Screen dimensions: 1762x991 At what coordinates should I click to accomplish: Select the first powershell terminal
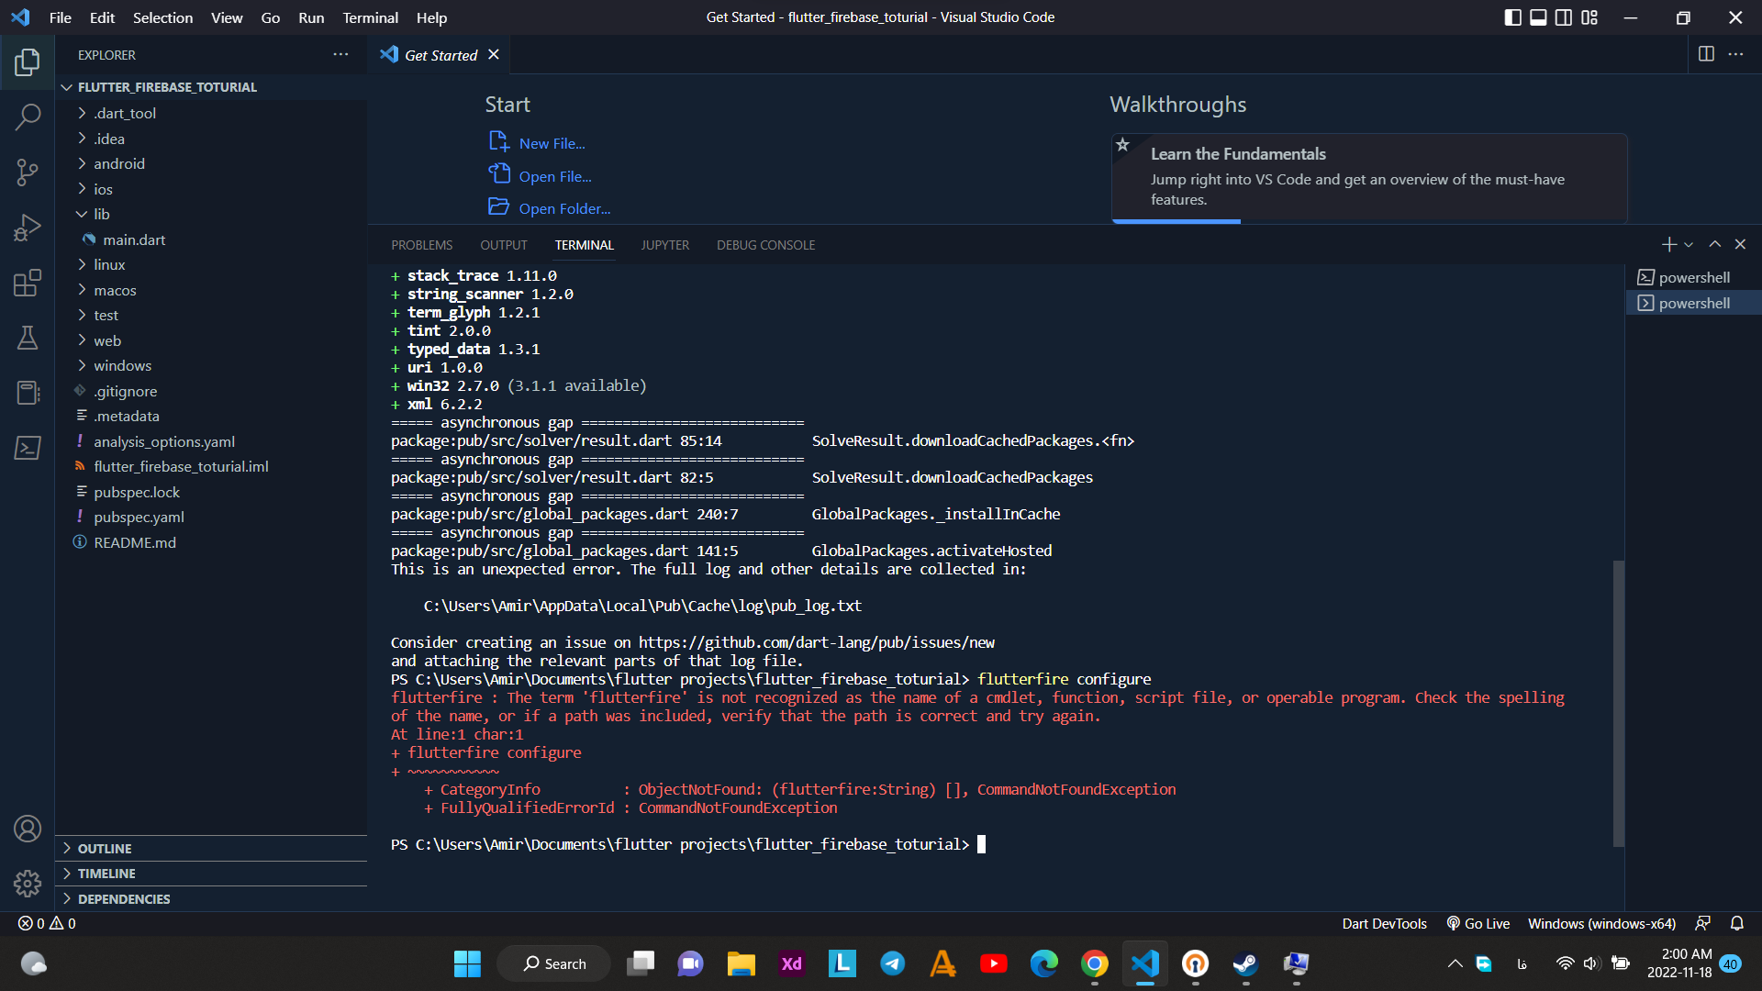(1693, 277)
